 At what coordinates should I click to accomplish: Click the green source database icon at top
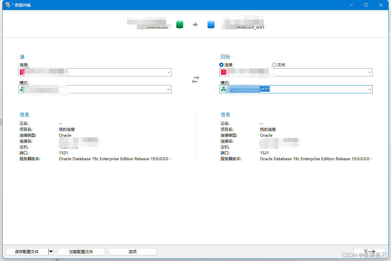pos(180,24)
